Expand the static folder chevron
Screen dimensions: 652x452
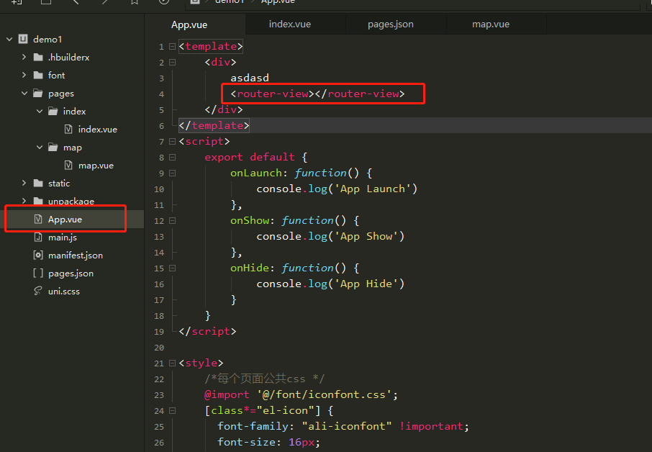tap(24, 184)
